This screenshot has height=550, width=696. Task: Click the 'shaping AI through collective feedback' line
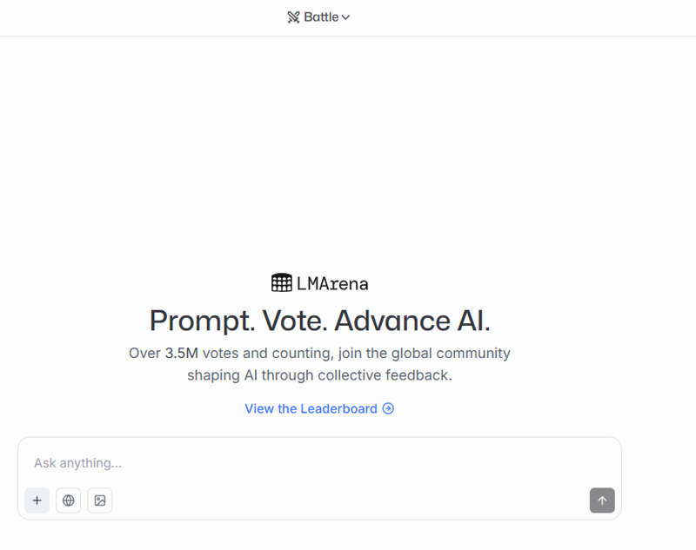(319, 375)
